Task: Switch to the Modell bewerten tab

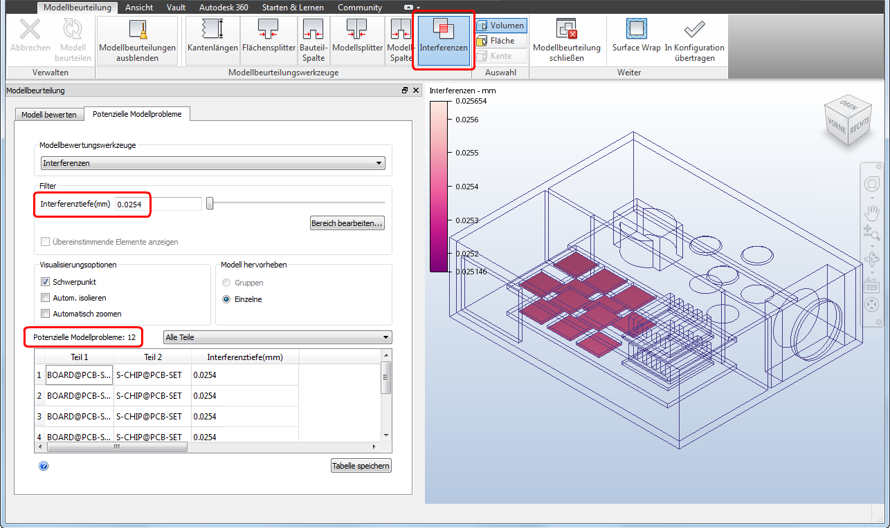Action: point(49,115)
